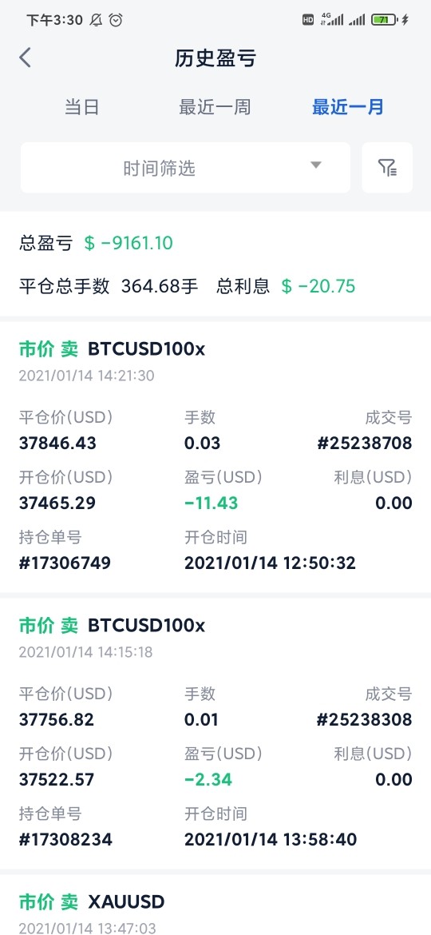Image resolution: width=431 pixels, height=935 pixels.
Task: Expand the 时间筛选 dropdown
Action: pyautogui.click(x=185, y=168)
